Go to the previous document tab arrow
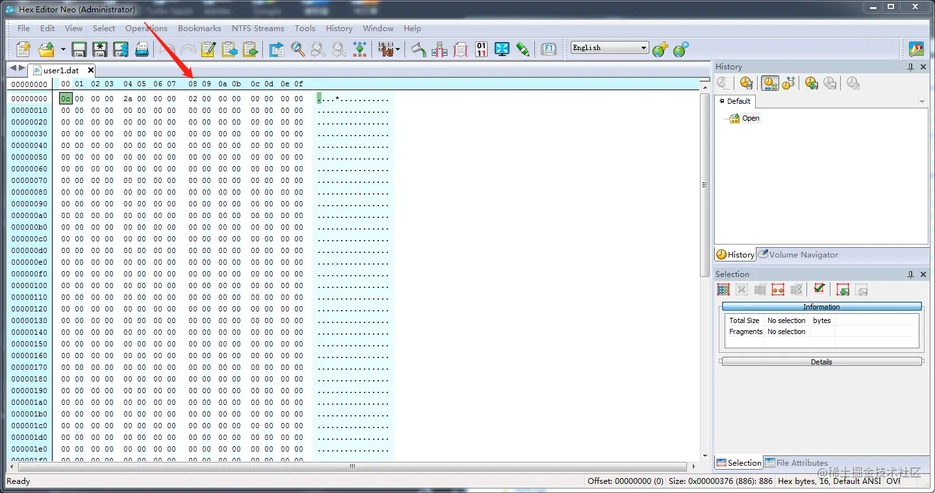 click(x=13, y=68)
